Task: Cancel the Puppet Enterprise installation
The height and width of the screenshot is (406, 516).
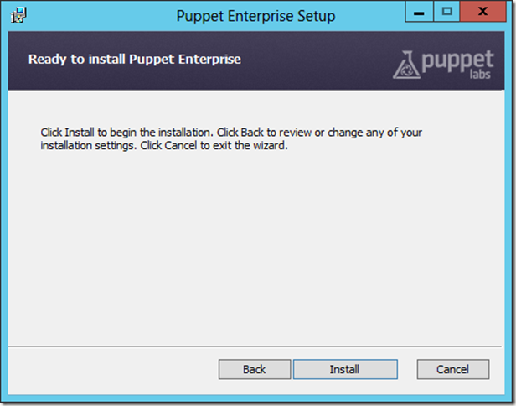Action: coord(452,369)
